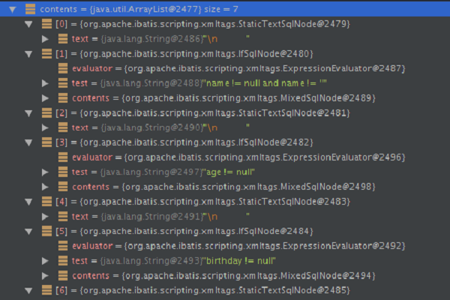Click the field icon of test String@2497
Image resolution: width=450 pixels, height=300 pixels.
point(63,172)
